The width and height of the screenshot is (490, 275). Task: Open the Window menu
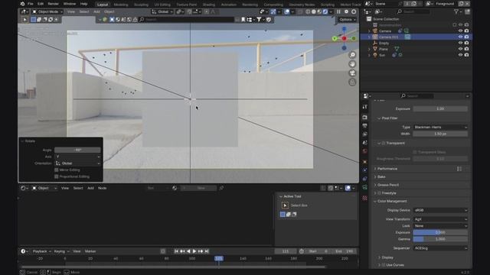[70, 4]
